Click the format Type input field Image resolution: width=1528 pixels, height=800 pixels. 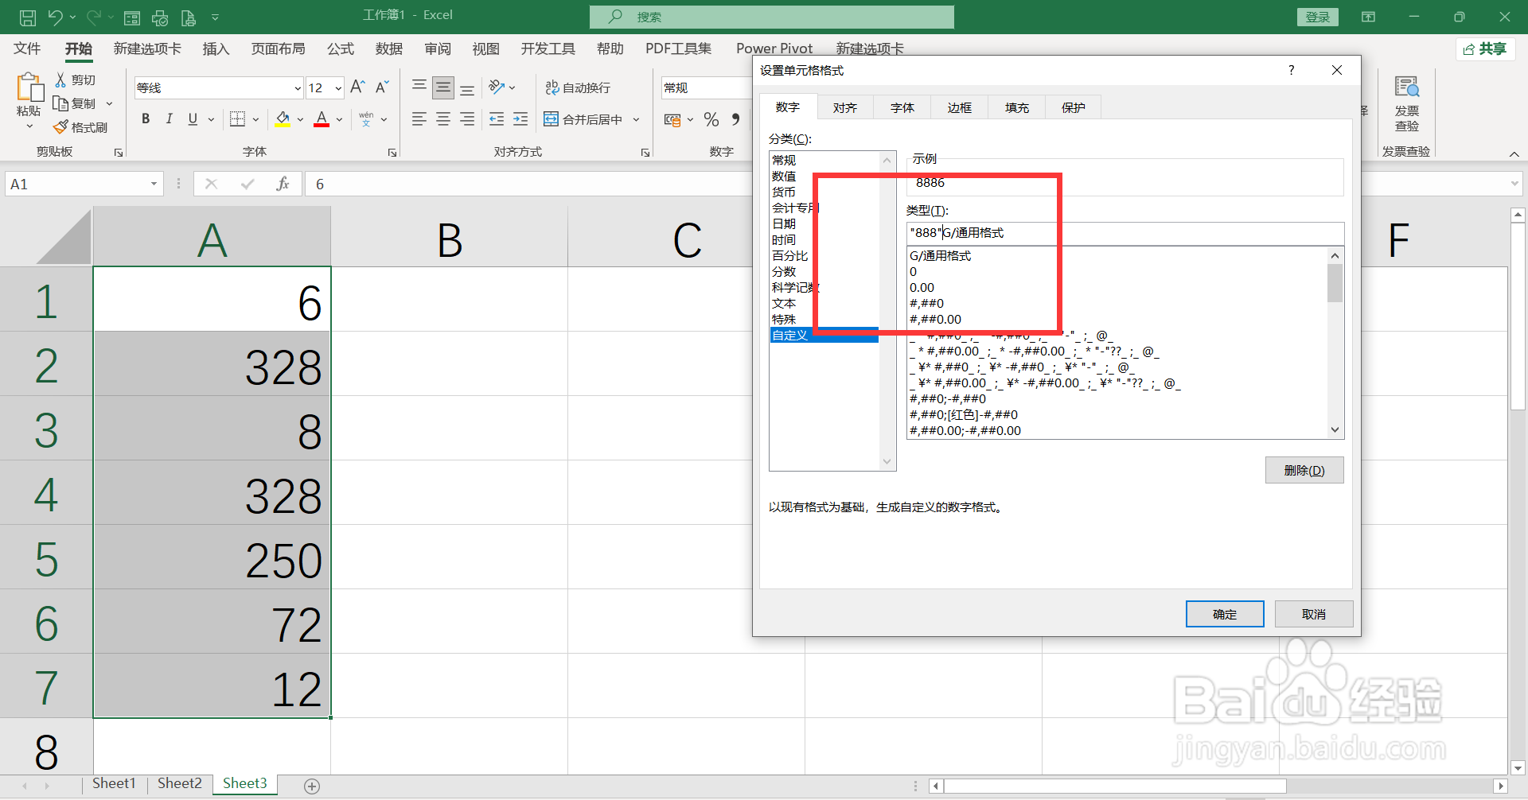[x=1125, y=233]
